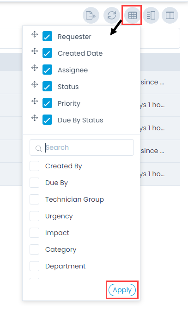This screenshot has height=319, width=188.
Task: Click the move handle beside Status
Action: tap(35, 84)
